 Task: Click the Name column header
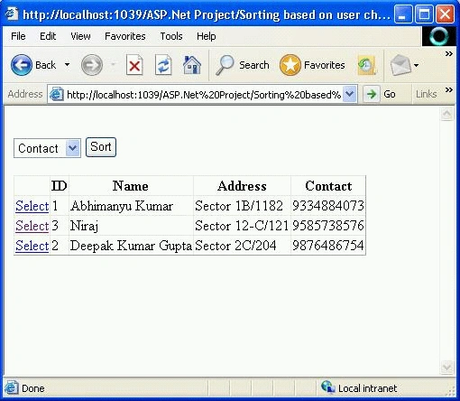131,186
